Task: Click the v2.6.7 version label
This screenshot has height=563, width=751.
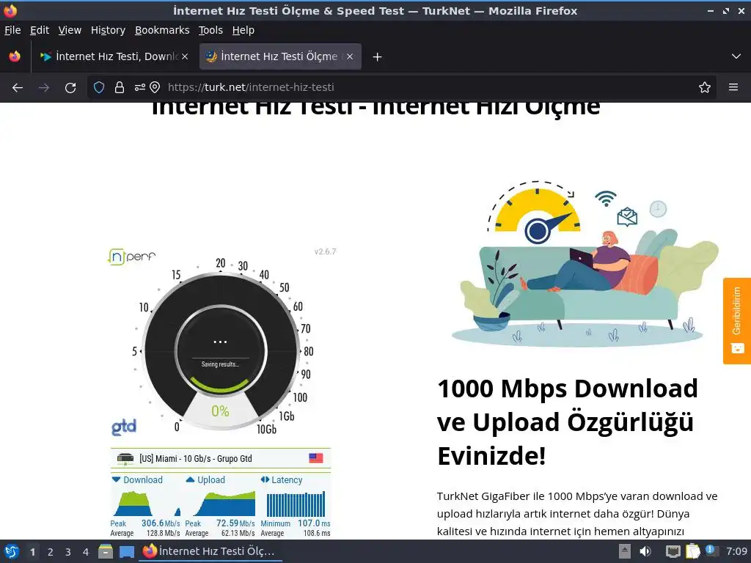Action: click(325, 251)
